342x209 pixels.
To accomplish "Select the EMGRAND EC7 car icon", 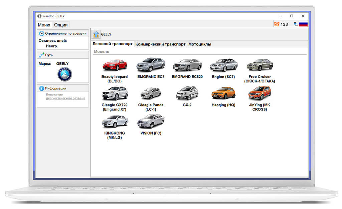I will tap(151, 64).
